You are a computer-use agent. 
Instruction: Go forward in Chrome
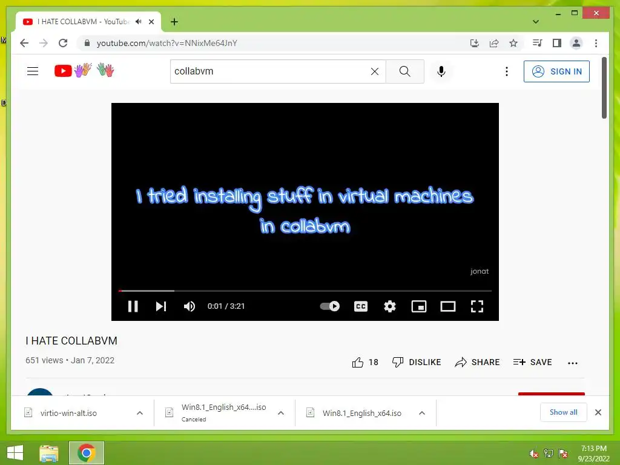pos(44,43)
